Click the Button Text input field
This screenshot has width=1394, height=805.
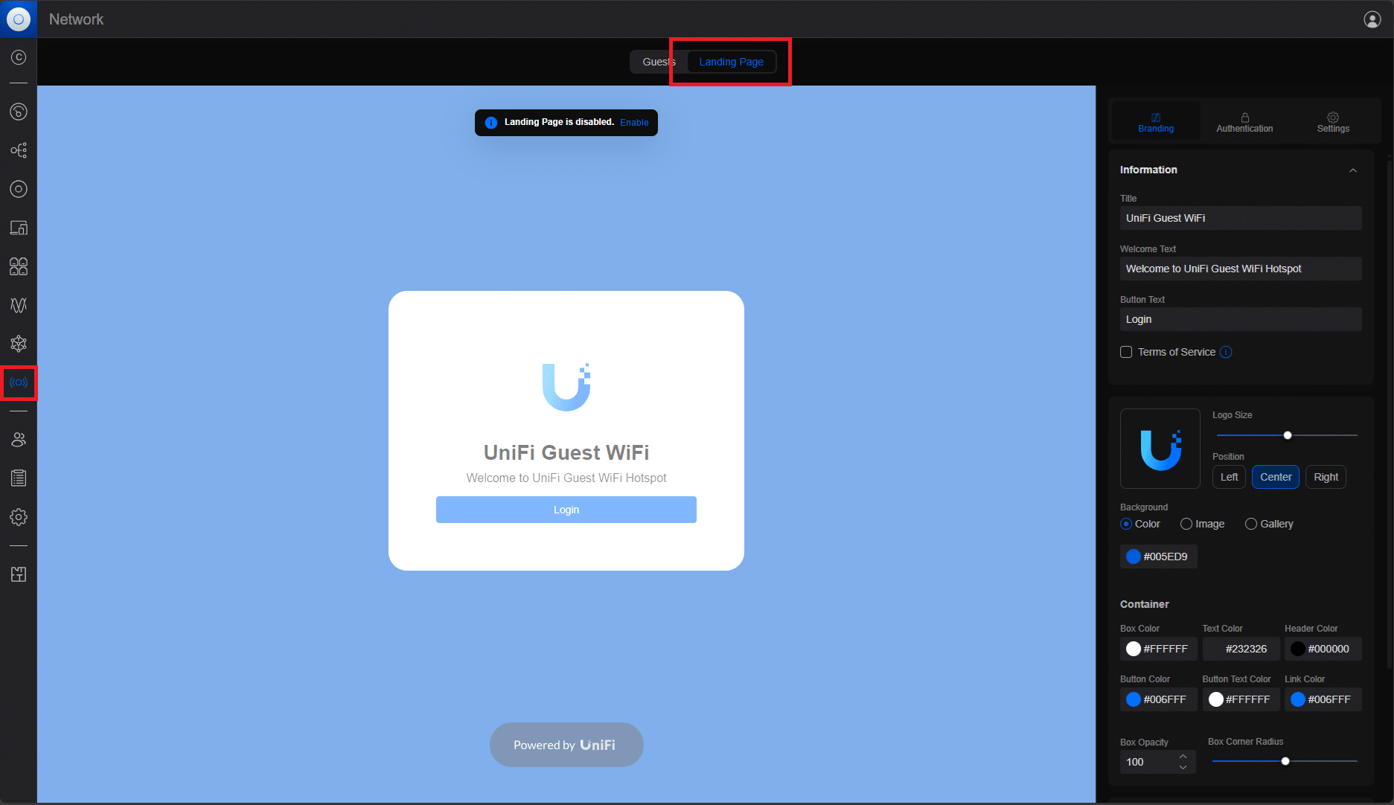pyautogui.click(x=1241, y=319)
